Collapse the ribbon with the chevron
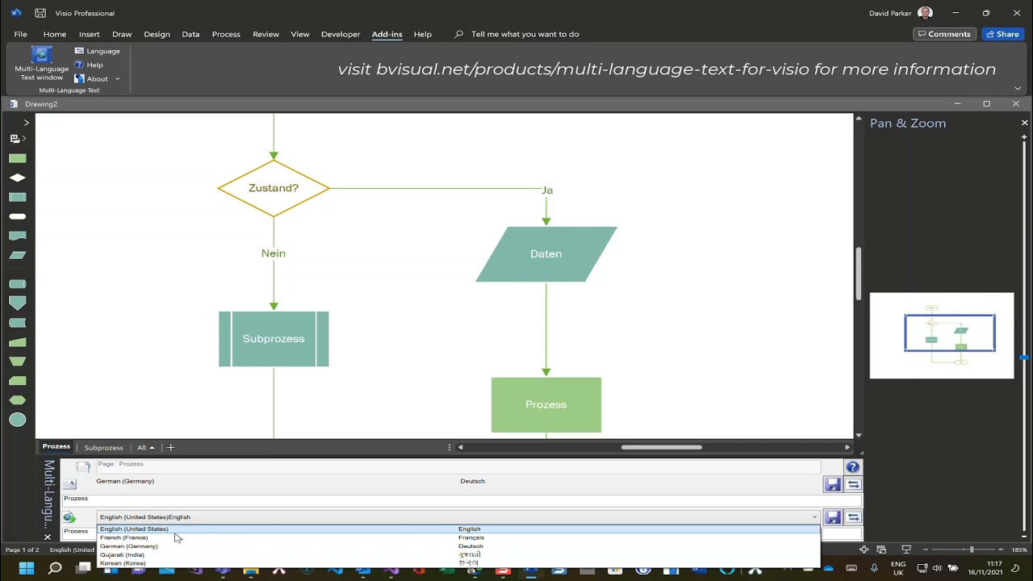 click(x=1018, y=88)
